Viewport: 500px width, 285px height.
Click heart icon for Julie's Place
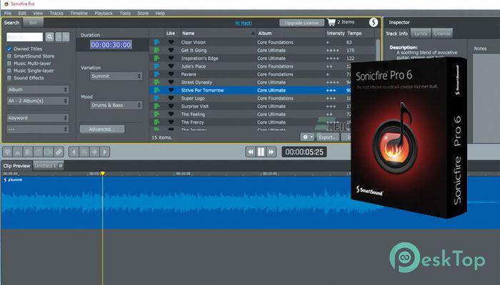(171, 66)
